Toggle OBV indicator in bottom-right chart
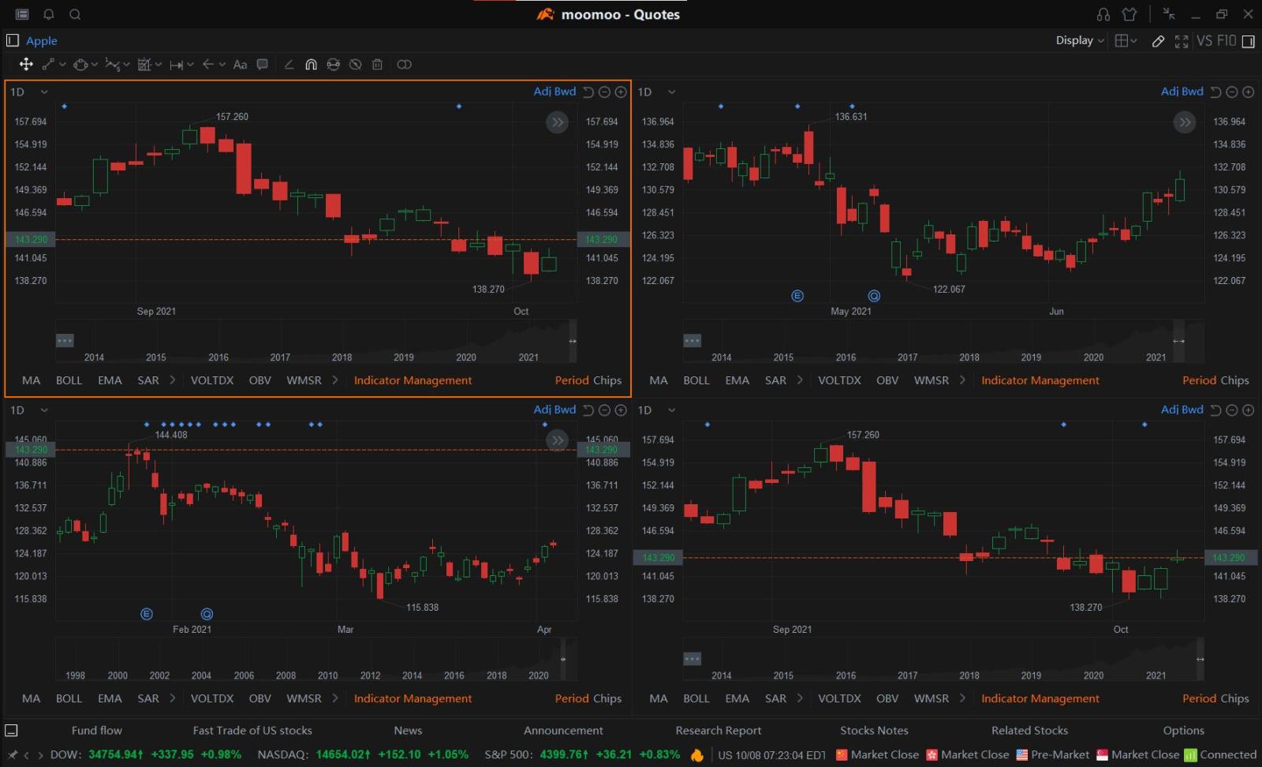The width and height of the screenshot is (1262, 767). pyautogui.click(x=887, y=698)
